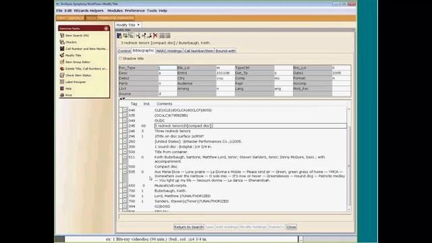Image resolution: width=432 pixels, height=243 pixels.
Task: Click the Save button
Action: [209, 227]
